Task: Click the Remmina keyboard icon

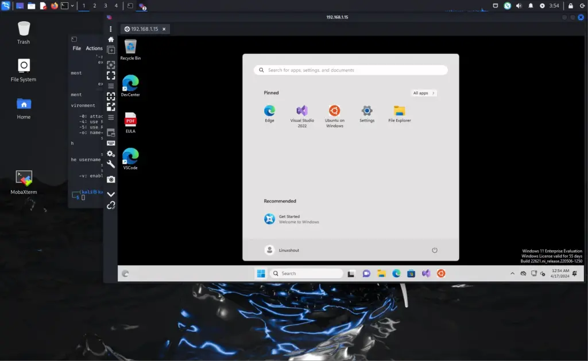Action: click(111, 143)
